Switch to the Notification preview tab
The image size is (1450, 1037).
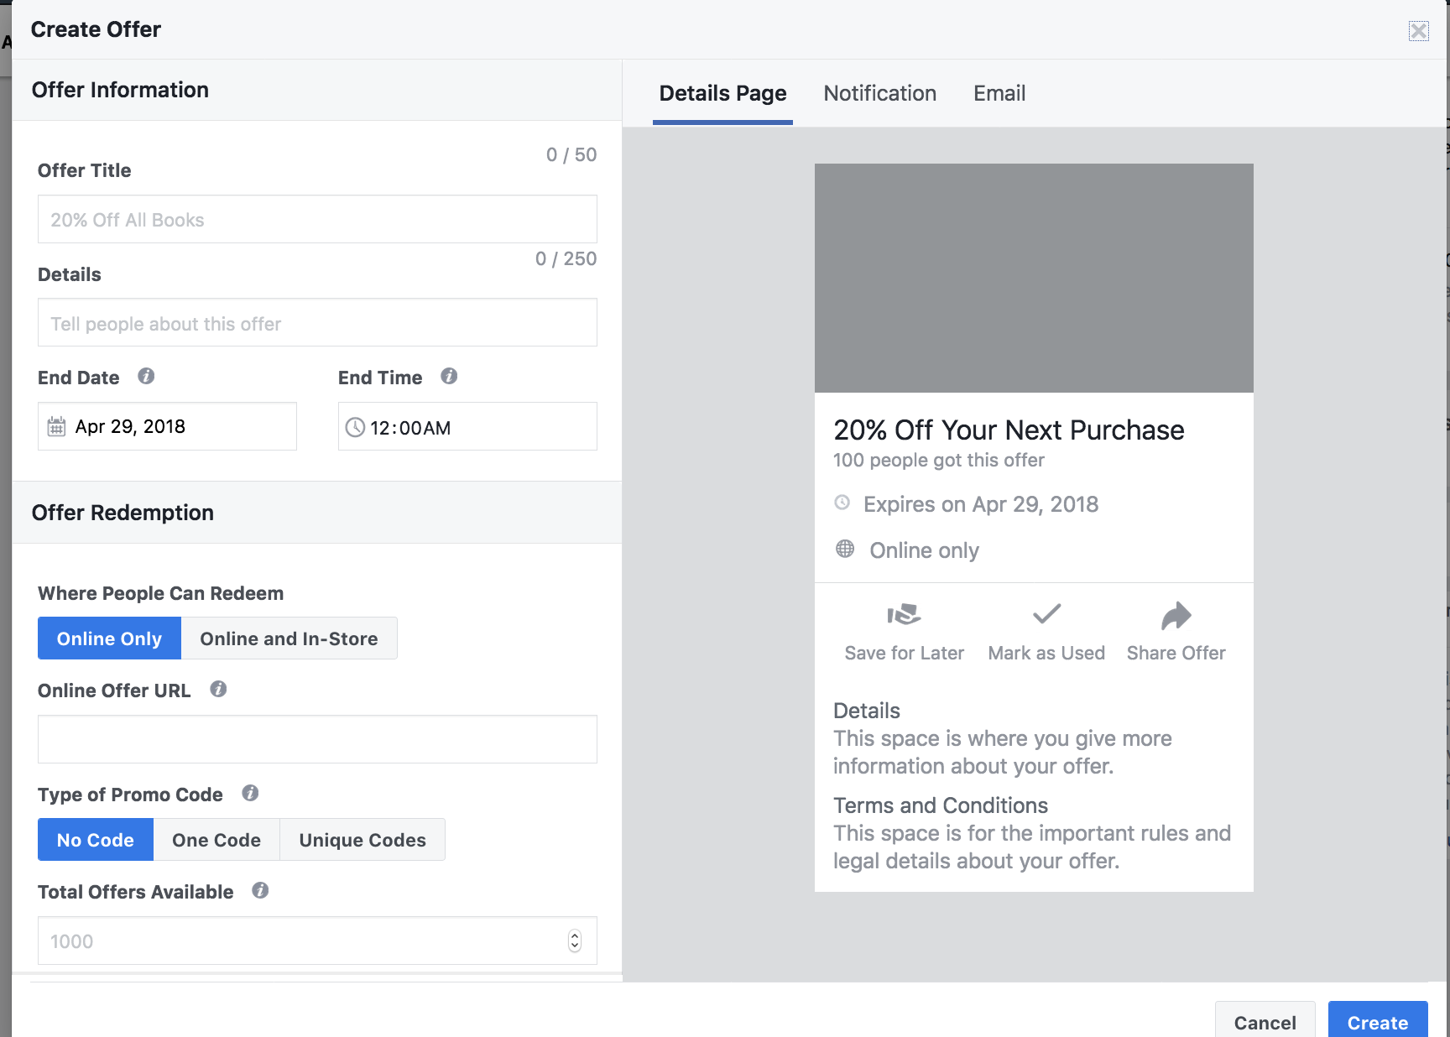pos(879,93)
